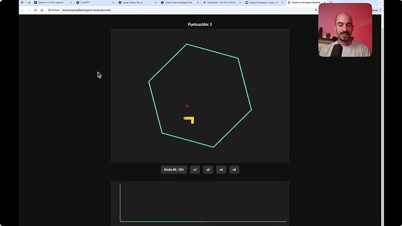402x226 pixels.
Task: Click the browser back arrow
Action: click(23, 10)
